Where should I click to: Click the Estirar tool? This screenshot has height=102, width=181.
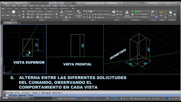pyautogui.click(x=31, y=17)
